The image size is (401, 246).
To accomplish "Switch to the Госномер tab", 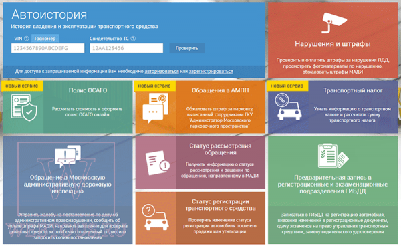I will (x=45, y=39).
